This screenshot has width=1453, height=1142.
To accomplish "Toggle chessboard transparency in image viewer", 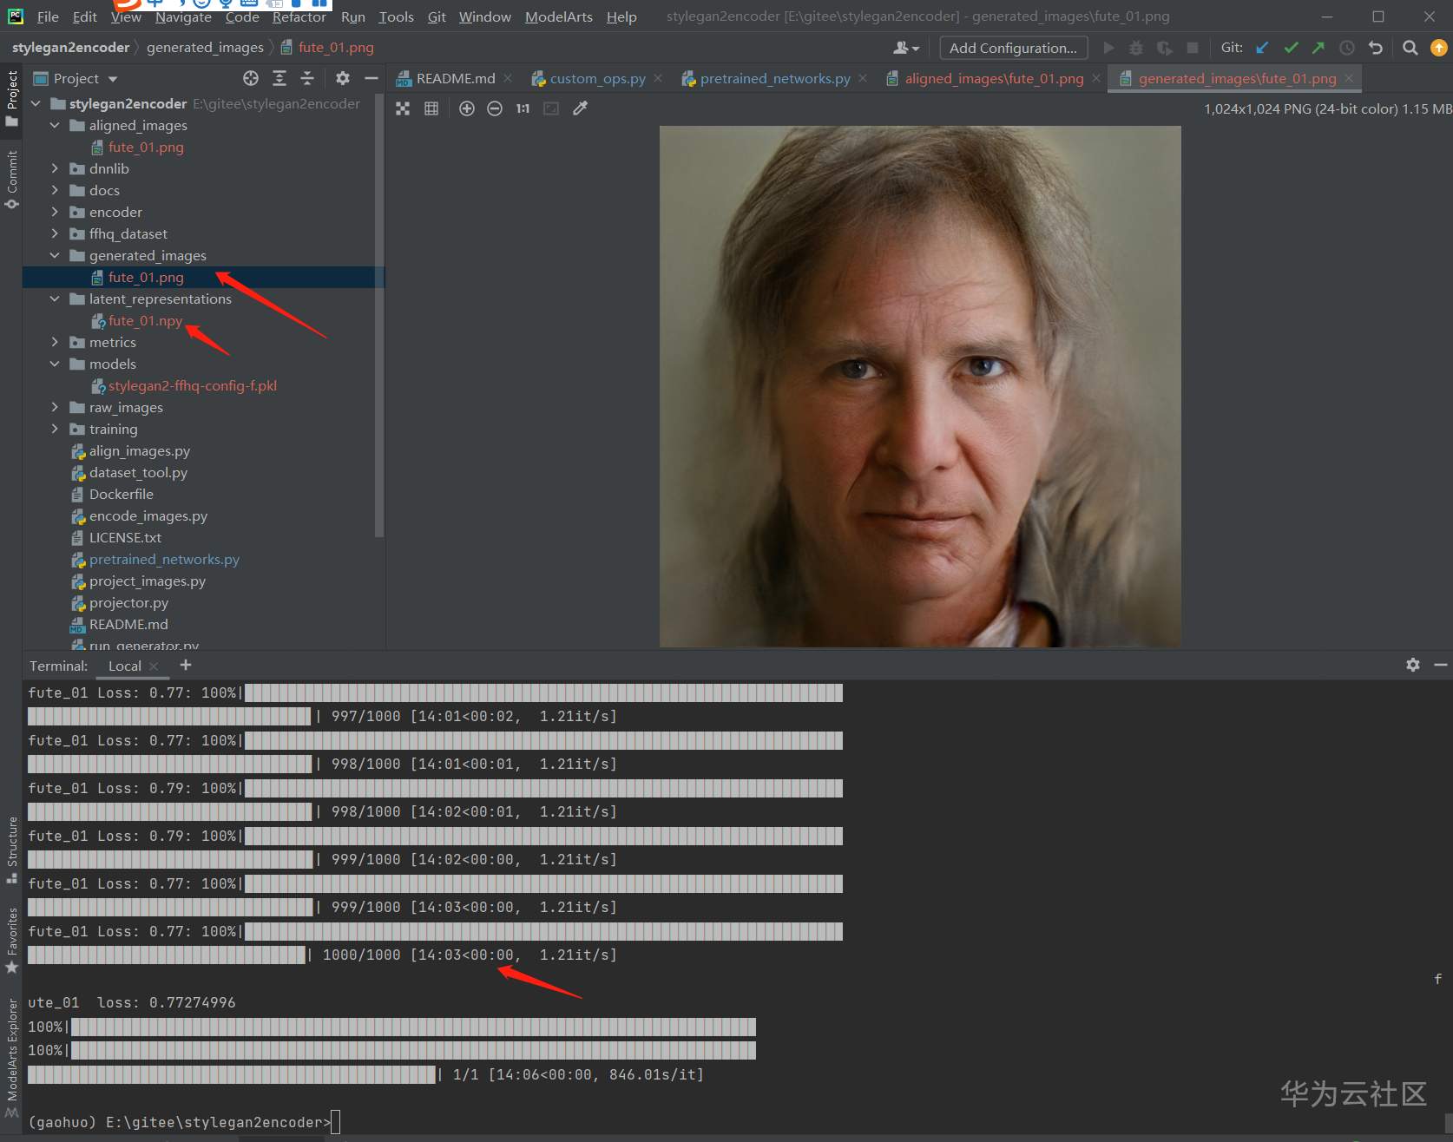I will pyautogui.click(x=403, y=108).
